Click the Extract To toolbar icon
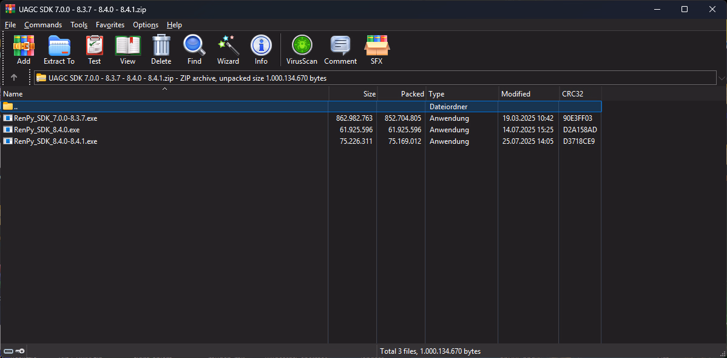Screen dimensions: 727x358 (59, 49)
